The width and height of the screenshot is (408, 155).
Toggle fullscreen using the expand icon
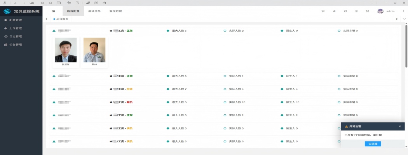[x=367, y=11]
